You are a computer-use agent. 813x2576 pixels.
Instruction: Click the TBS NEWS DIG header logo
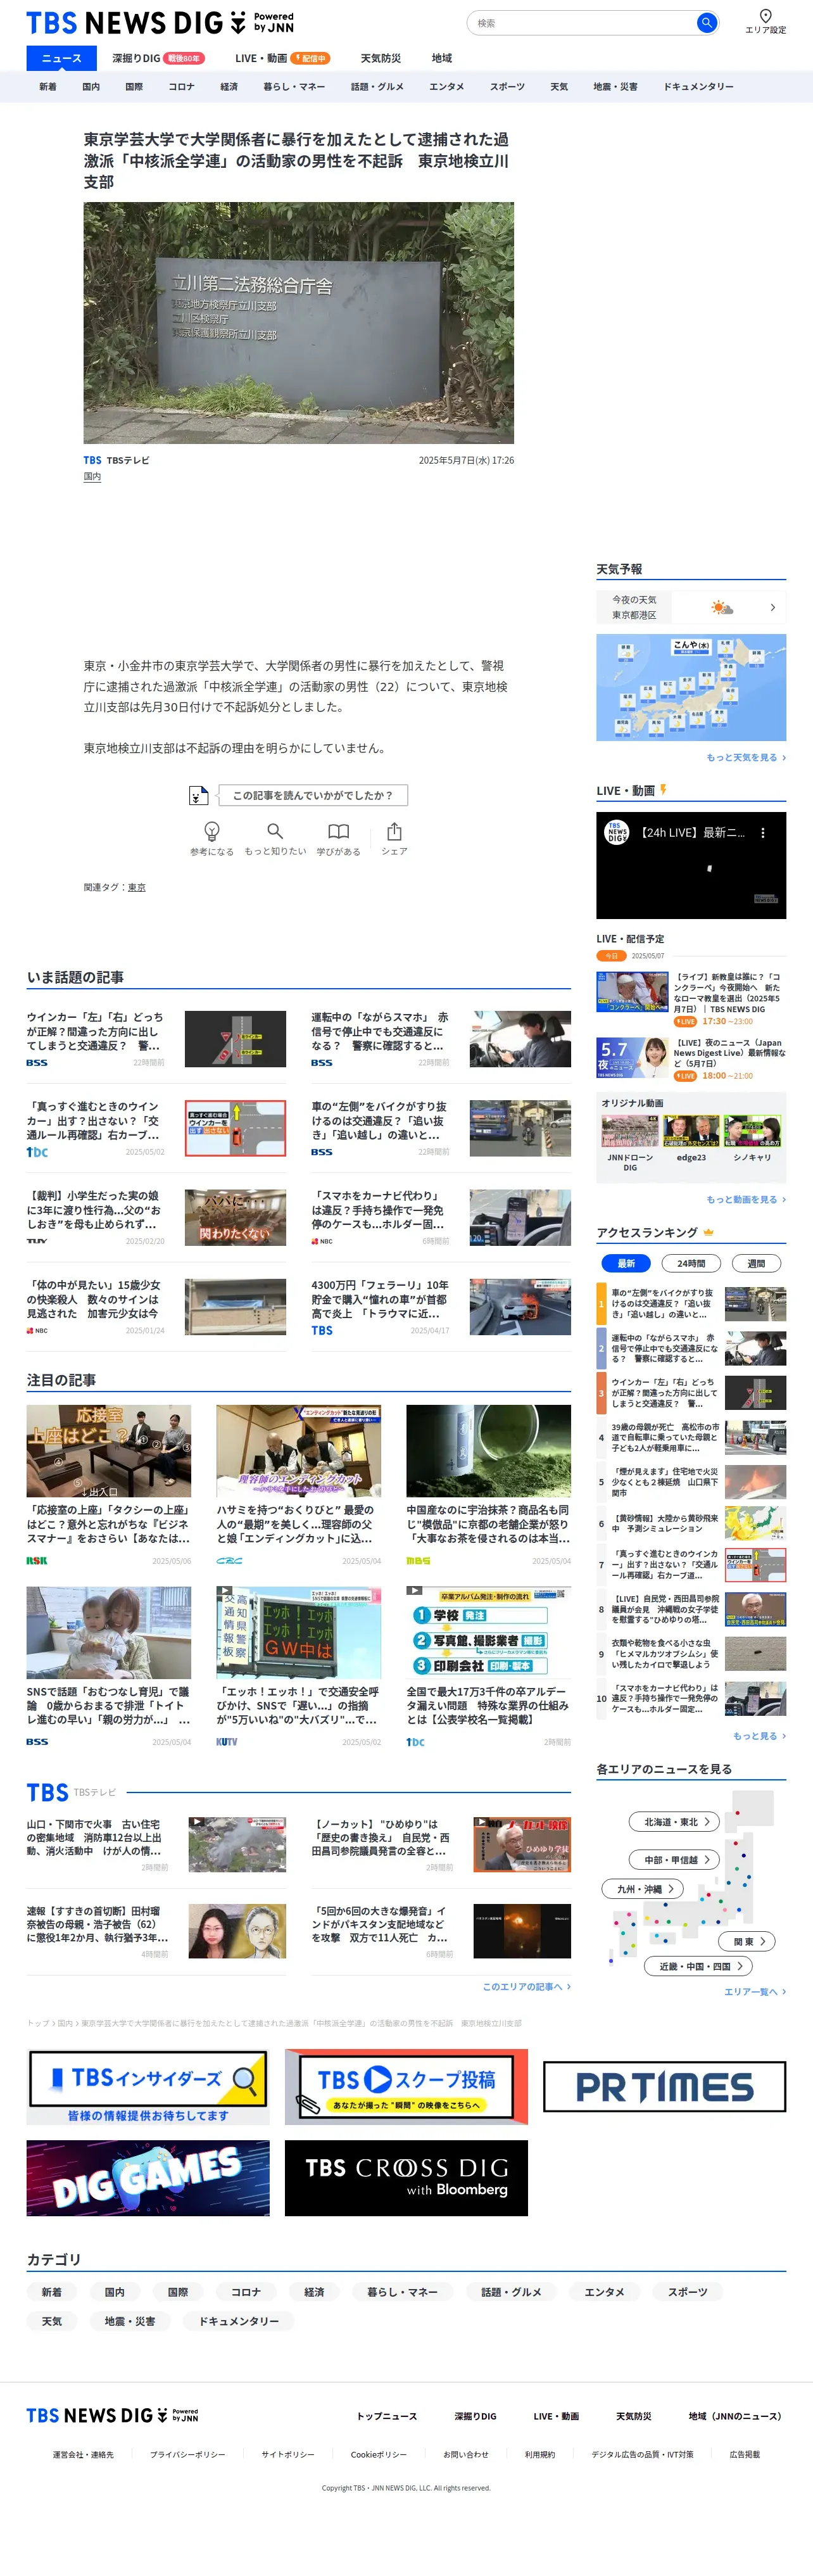[x=160, y=22]
